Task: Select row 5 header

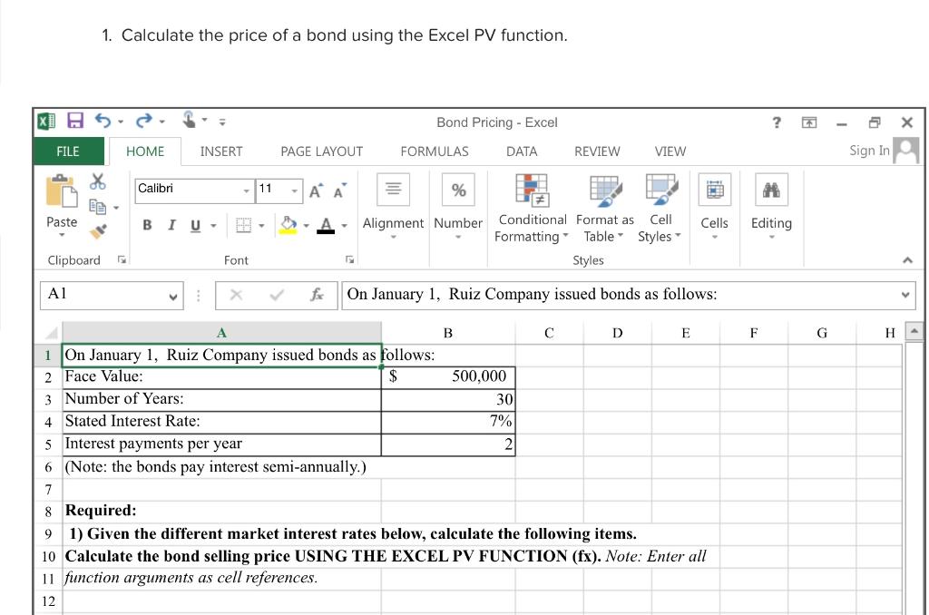Action: pyautogui.click(x=48, y=444)
